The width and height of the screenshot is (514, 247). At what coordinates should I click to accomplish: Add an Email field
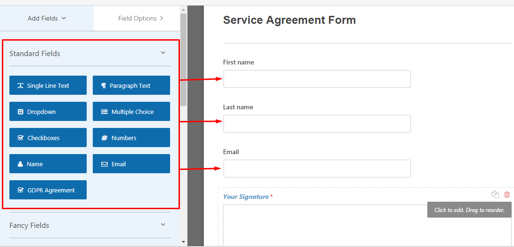[131, 164]
